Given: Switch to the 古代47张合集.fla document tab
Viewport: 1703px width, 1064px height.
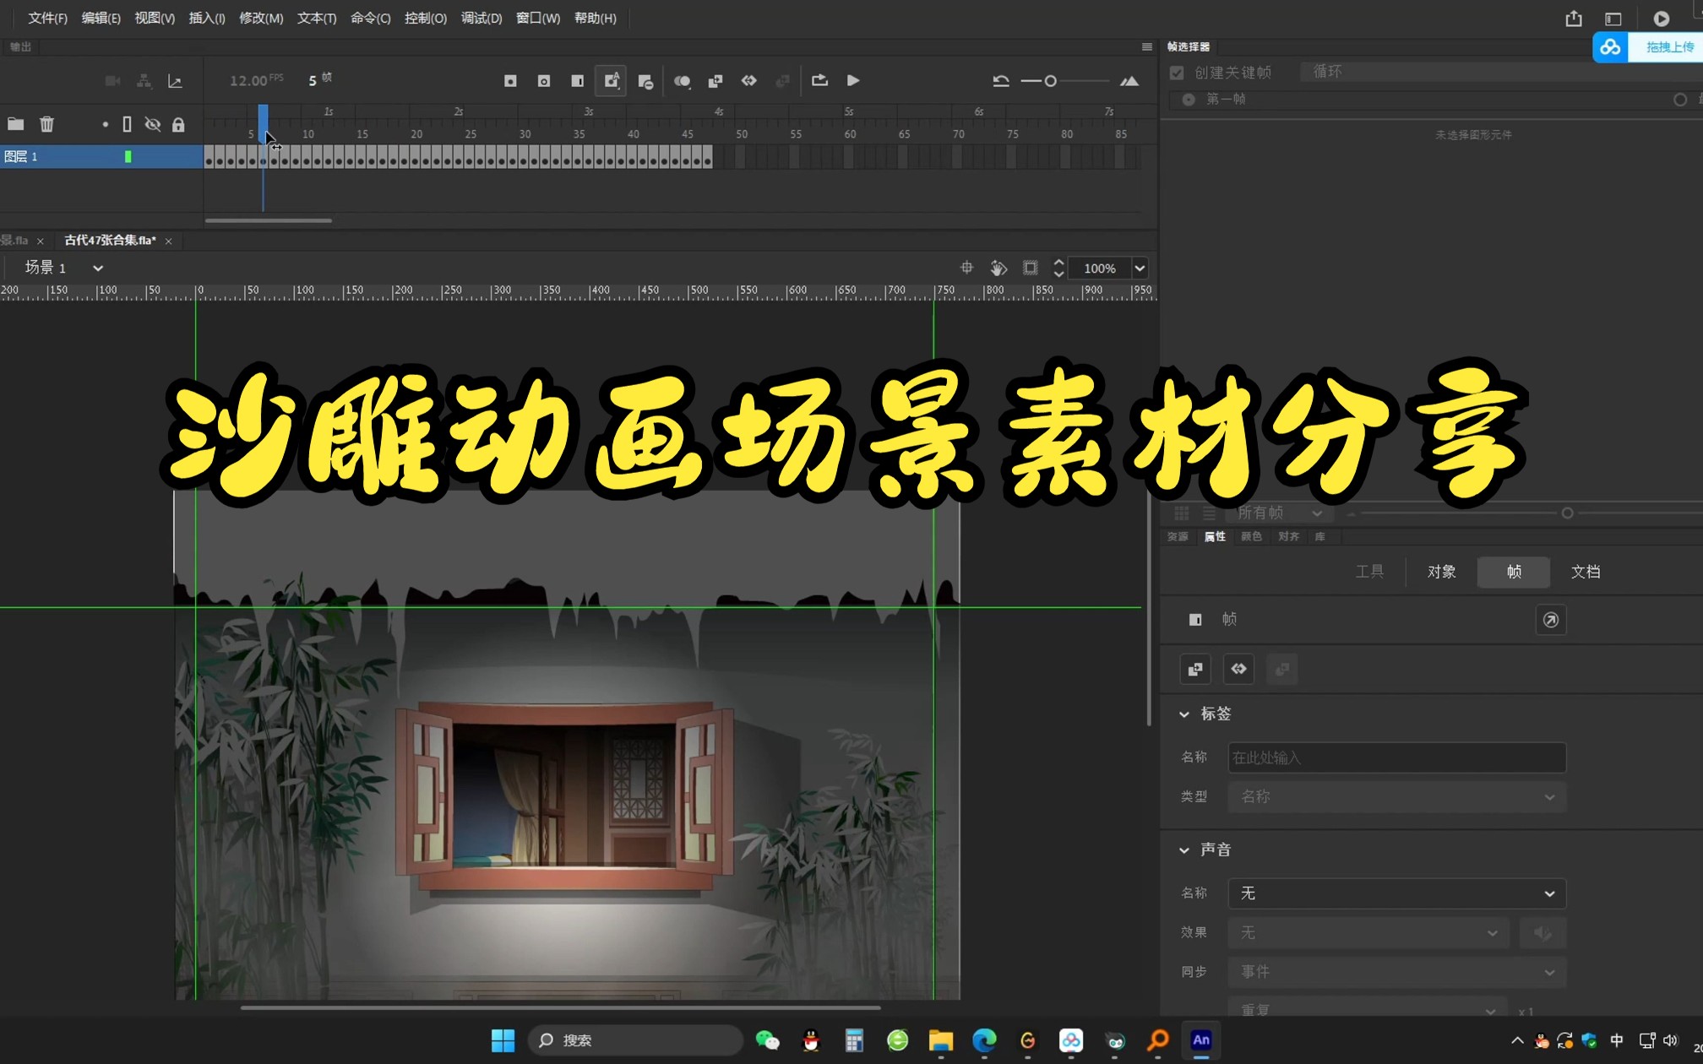Looking at the screenshot, I should pyautogui.click(x=111, y=241).
